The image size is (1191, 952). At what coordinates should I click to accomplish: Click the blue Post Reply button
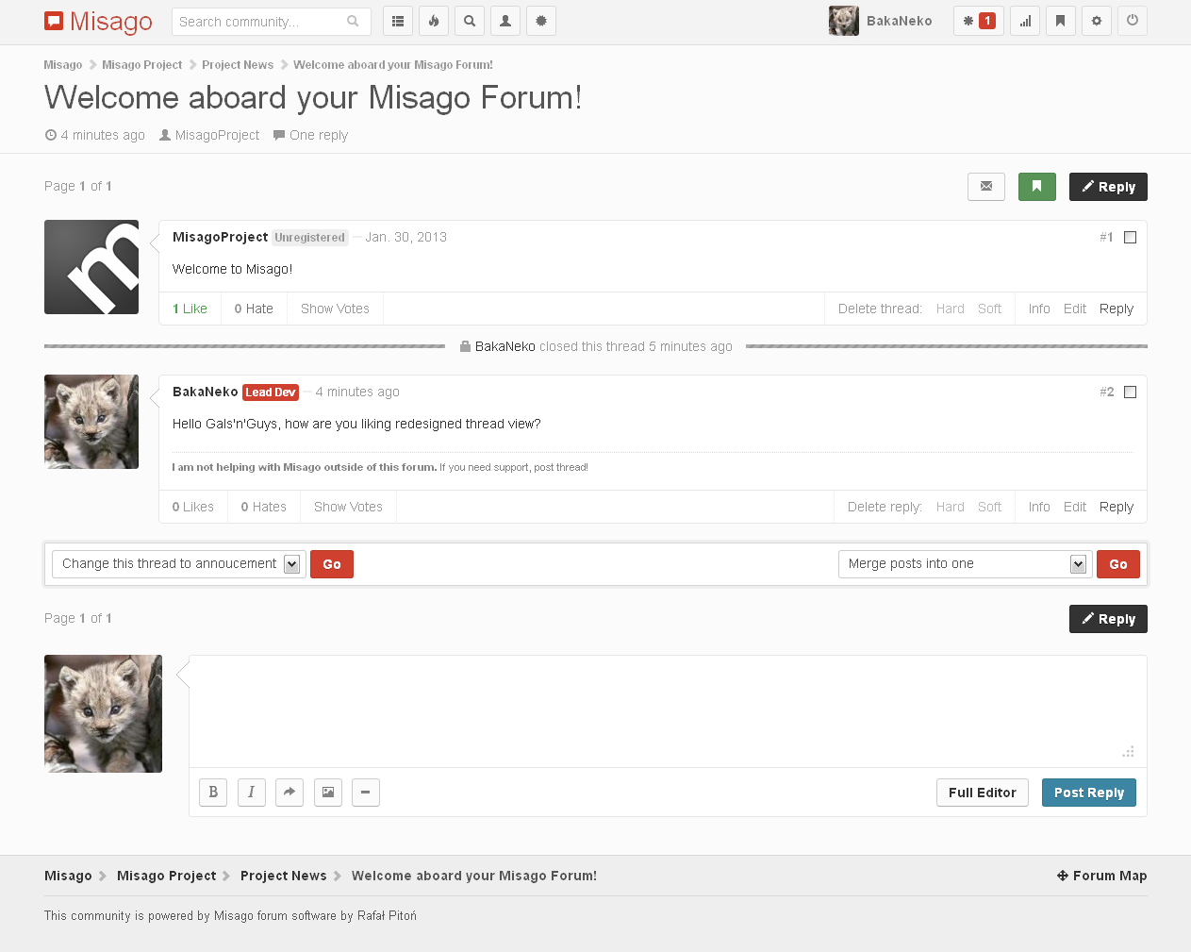tap(1088, 793)
